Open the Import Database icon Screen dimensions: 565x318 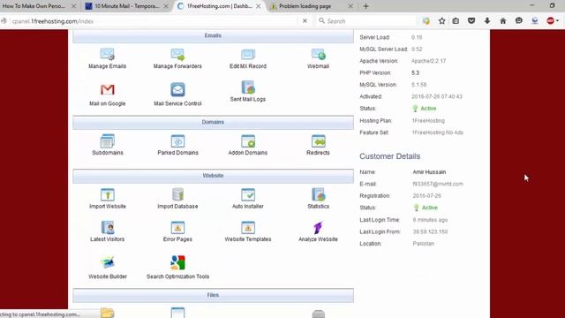click(x=177, y=194)
